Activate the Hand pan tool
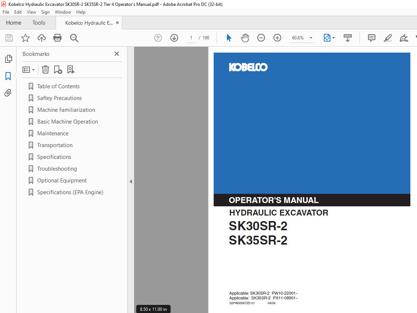 pos(245,38)
